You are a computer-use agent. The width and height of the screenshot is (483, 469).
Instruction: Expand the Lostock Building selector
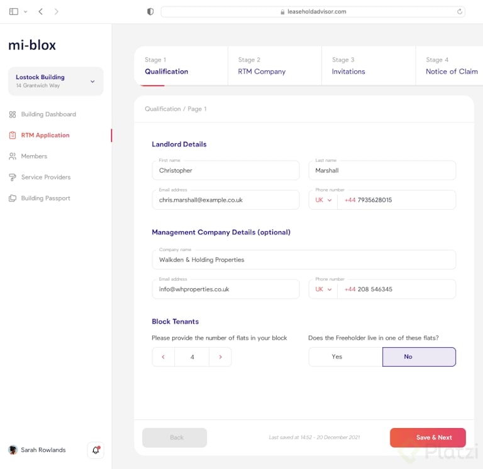[x=92, y=81]
